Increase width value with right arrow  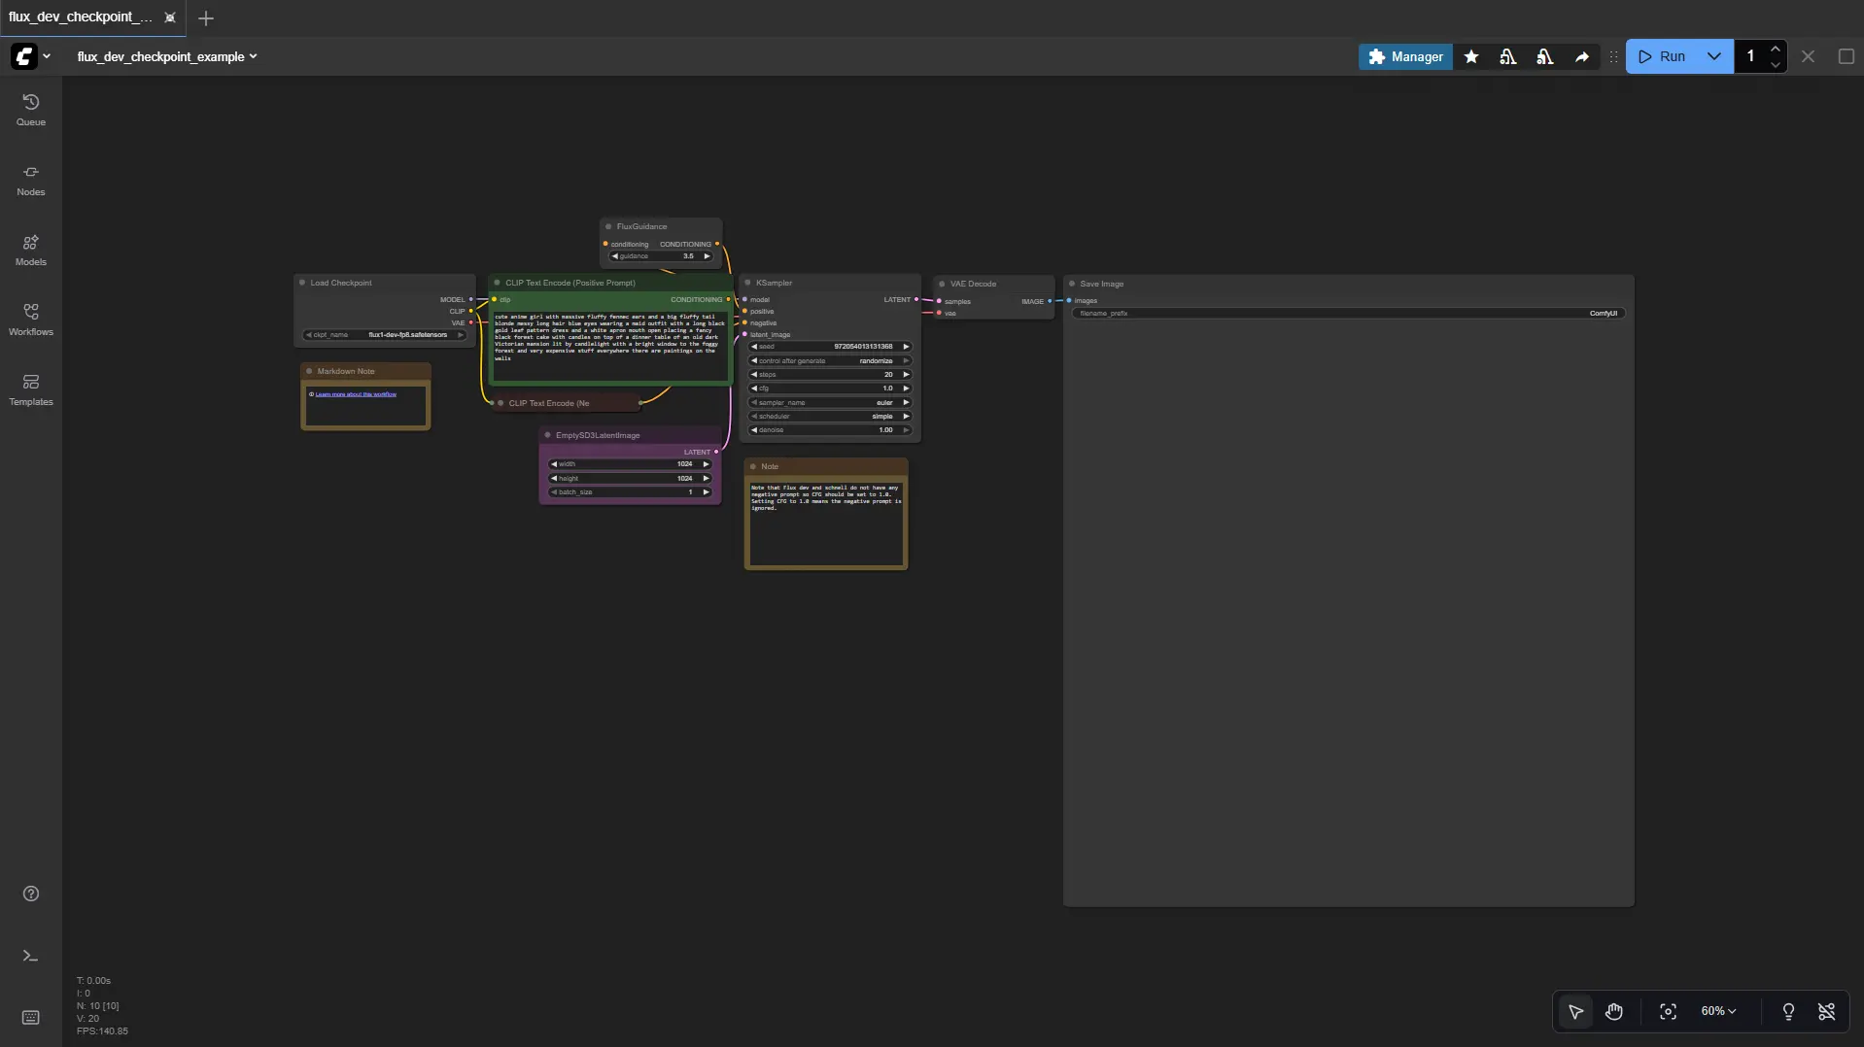pyautogui.click(x=706, y=464)
